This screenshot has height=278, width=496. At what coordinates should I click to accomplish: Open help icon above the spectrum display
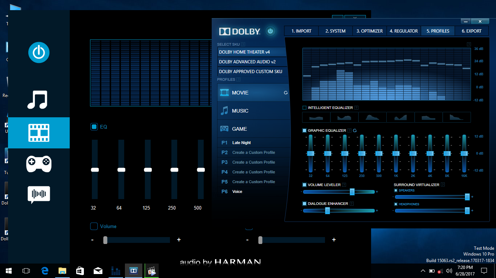click(x=469, y=44)
